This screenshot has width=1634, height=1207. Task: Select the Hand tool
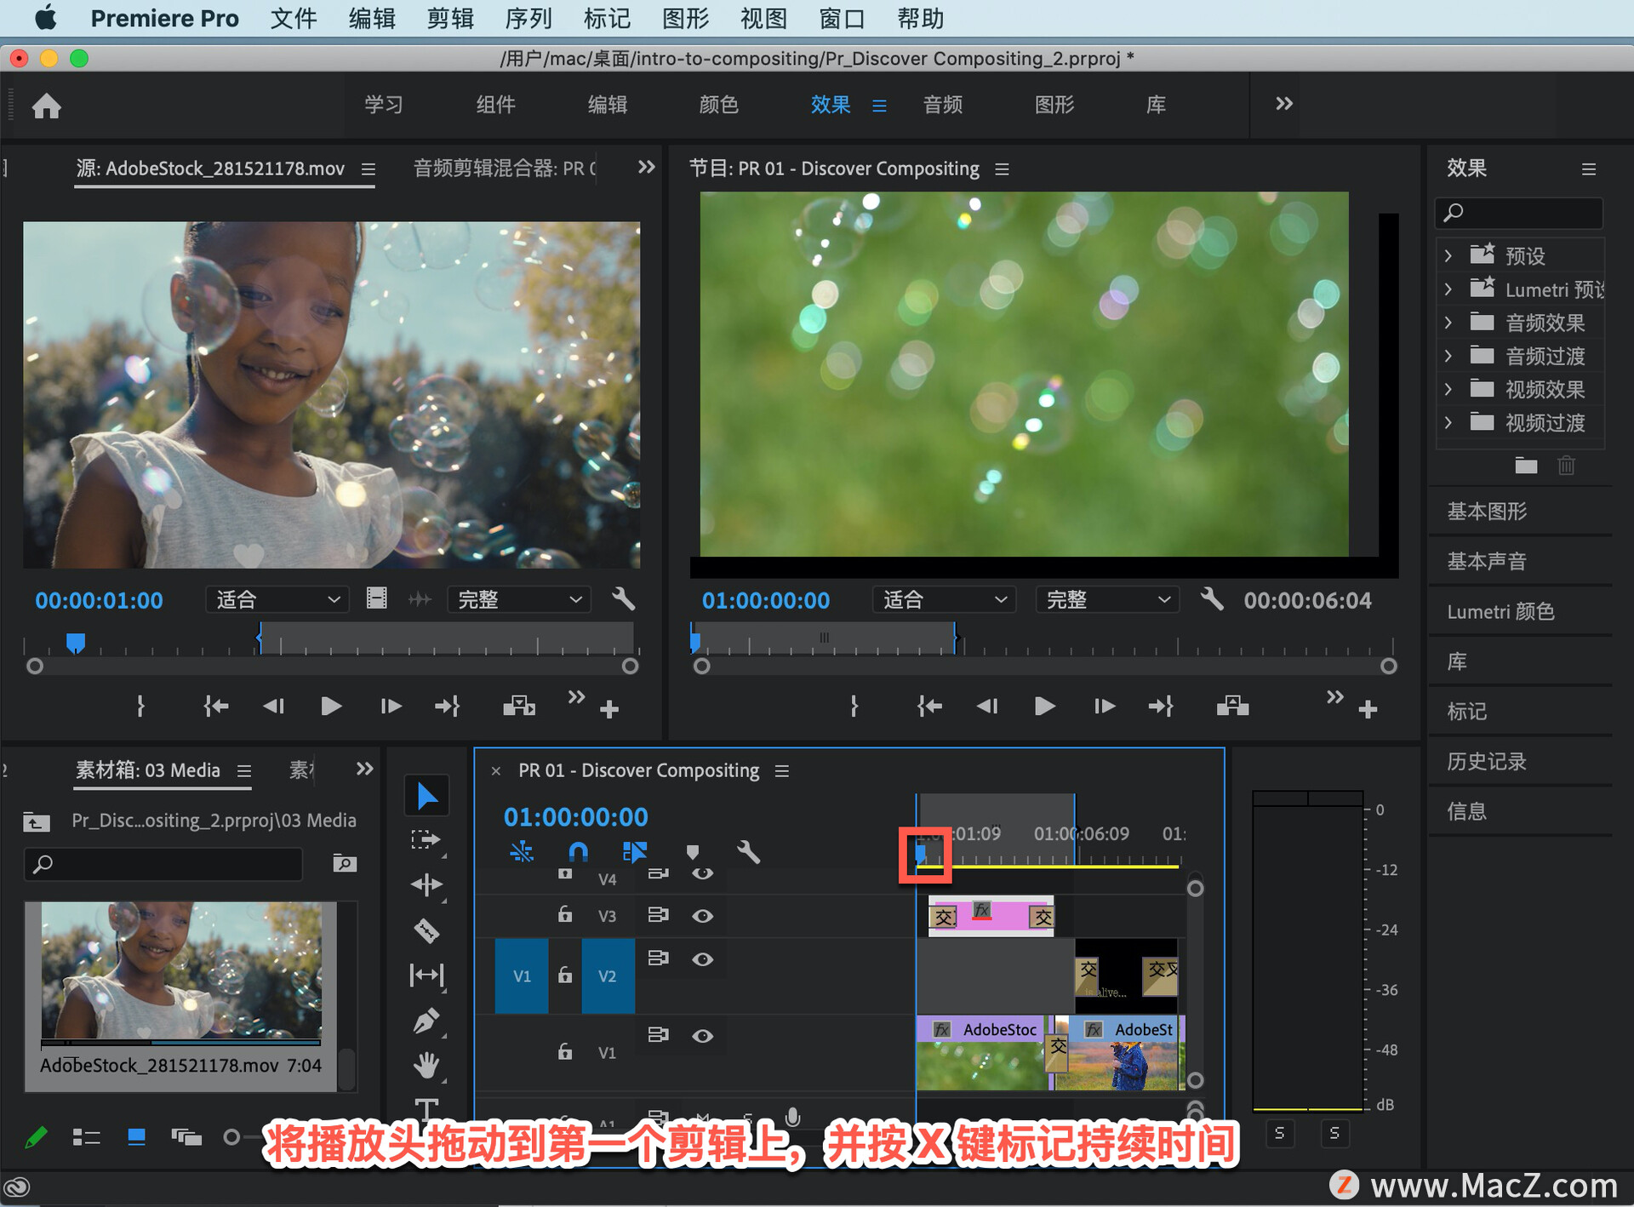(x=426, y=1065)
